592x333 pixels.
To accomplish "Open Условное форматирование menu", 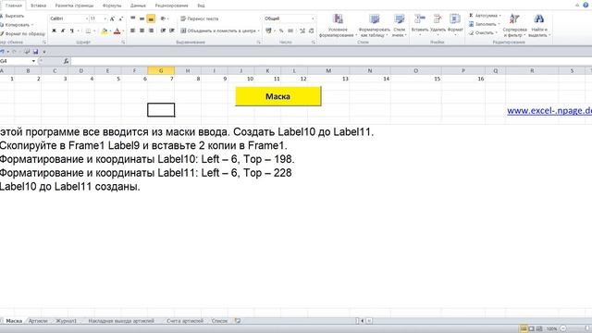I will (338, 25).
